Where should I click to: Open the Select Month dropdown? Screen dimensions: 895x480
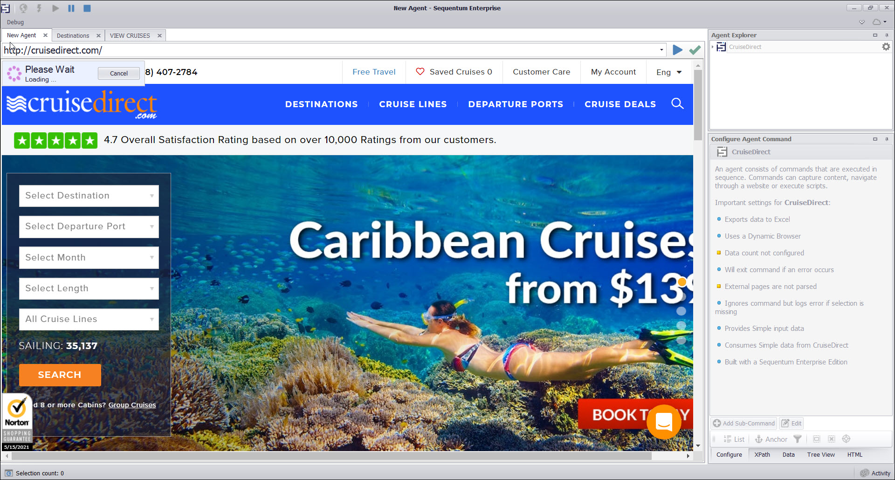click(x=89, y=258)
